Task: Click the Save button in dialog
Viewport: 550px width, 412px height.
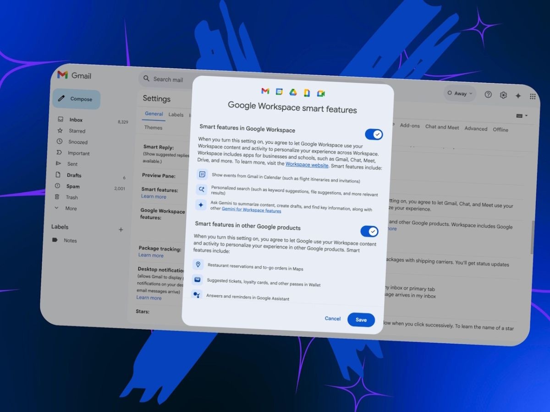Action: click(x=361, y=320)
